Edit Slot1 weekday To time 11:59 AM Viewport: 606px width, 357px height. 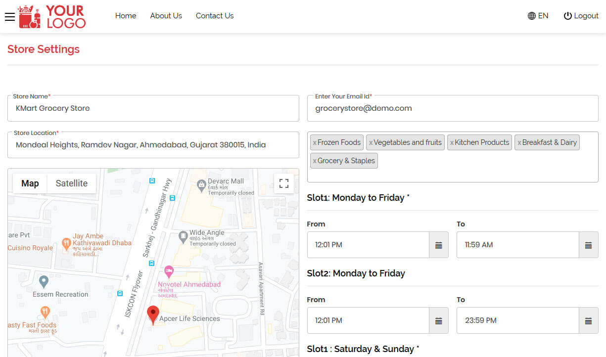pyautogui.click(x=517, y=245)
